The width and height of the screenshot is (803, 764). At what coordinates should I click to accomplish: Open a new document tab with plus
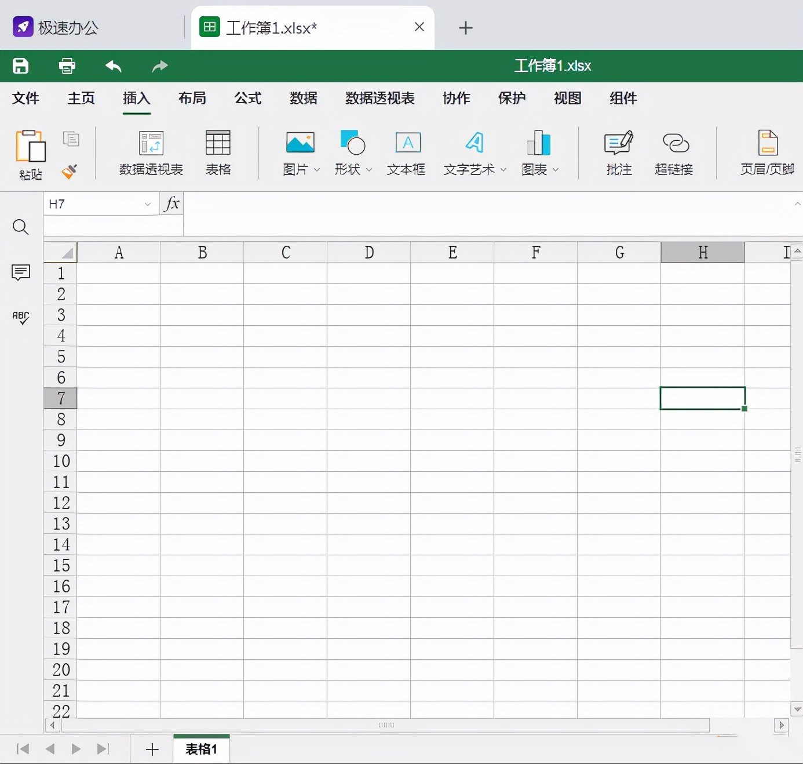click(466, 28)
